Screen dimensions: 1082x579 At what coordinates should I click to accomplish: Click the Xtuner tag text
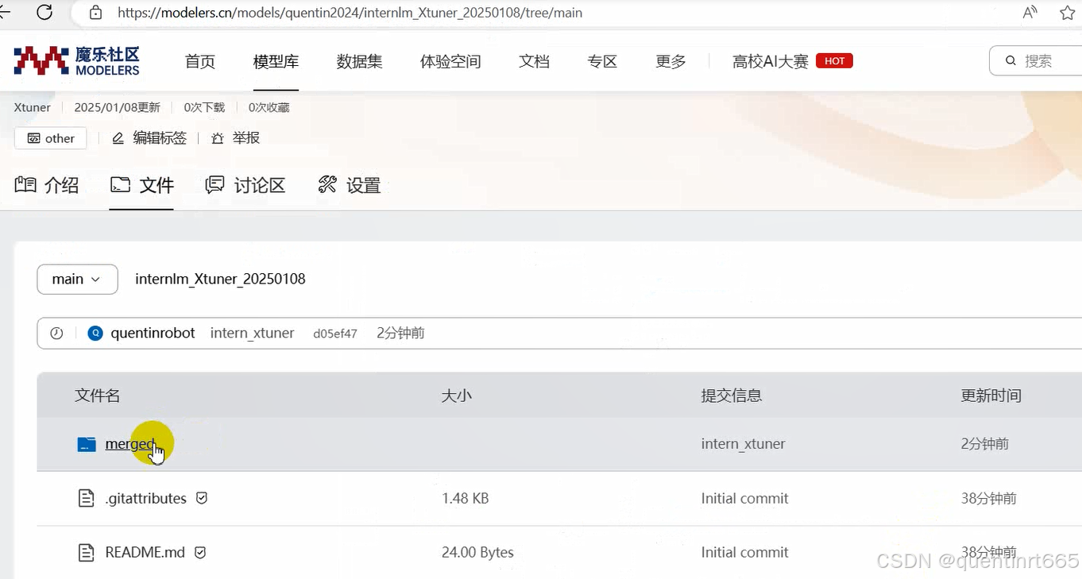coord(33,107)
